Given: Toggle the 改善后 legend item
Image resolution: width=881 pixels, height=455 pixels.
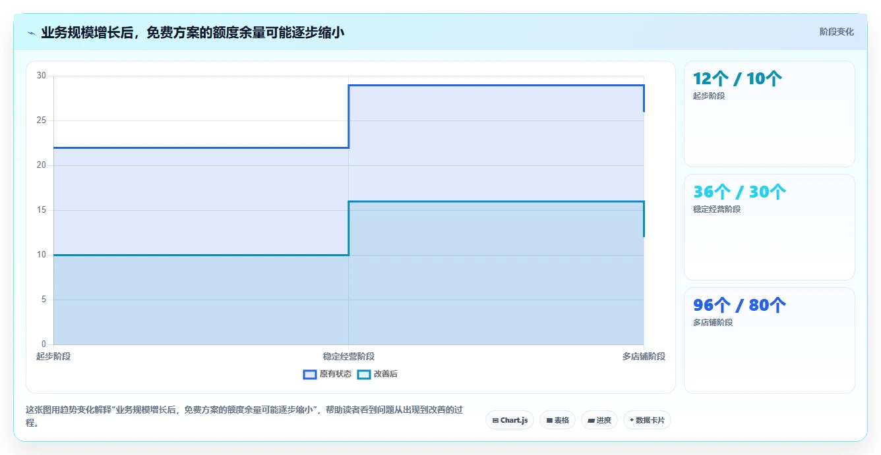Looking at the screenshot, I should click(378, 374).
